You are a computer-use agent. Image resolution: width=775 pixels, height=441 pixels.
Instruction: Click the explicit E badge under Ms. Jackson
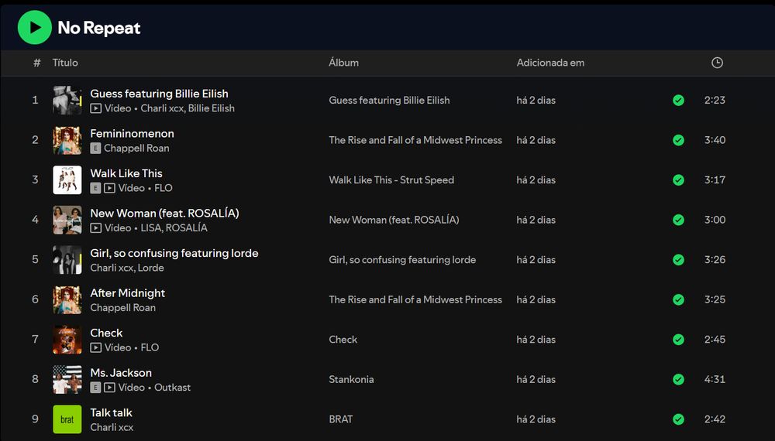(x=95, y=388)
